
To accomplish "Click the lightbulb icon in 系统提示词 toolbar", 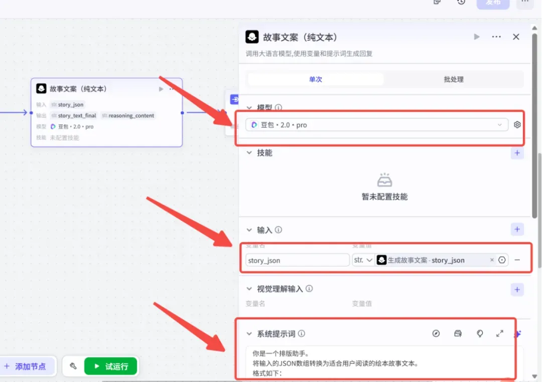I will tap(480, 333).
